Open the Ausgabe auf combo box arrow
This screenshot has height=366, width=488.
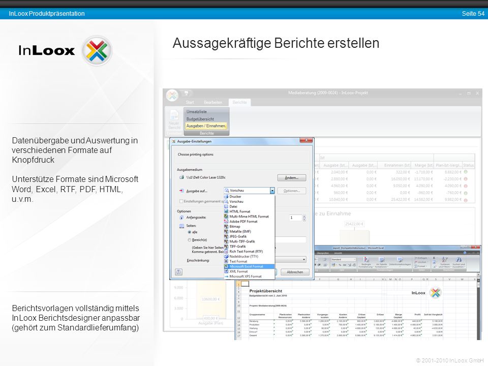point(272,191)
